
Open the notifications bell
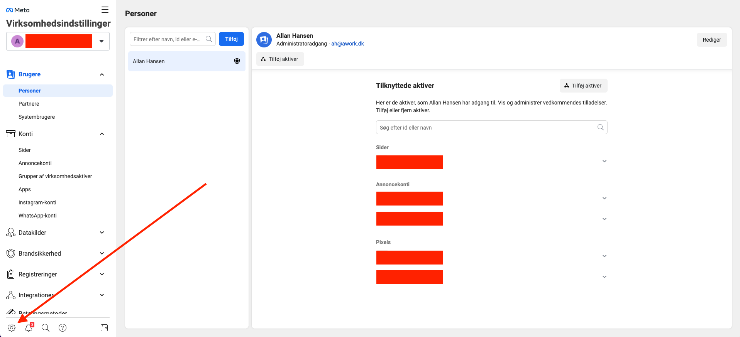click(x=29, y=327)
